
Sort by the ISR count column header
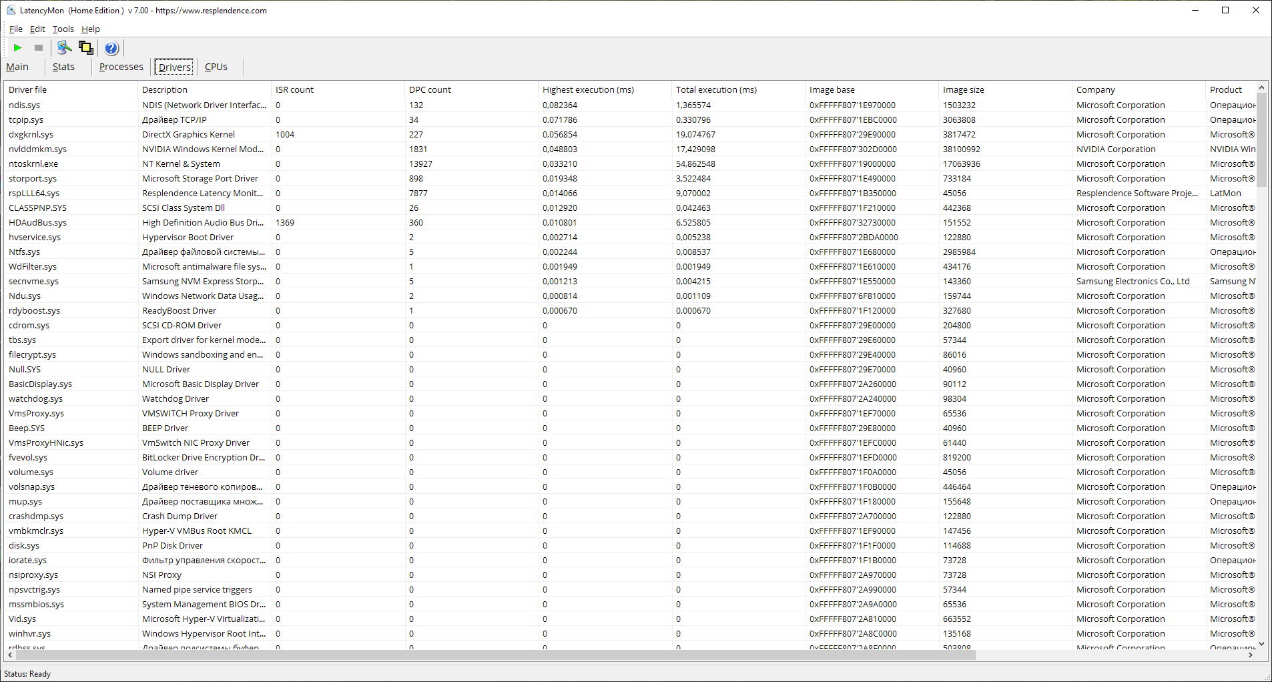click(338, 89)
